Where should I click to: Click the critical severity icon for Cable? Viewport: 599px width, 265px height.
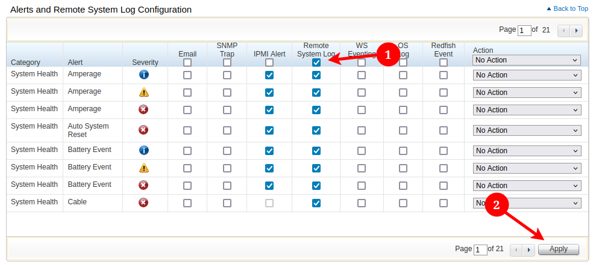coord(143,203)
